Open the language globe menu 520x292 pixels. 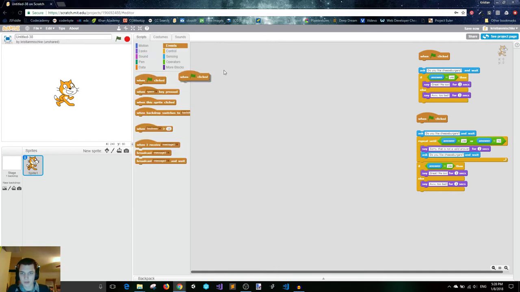point(27,28)
